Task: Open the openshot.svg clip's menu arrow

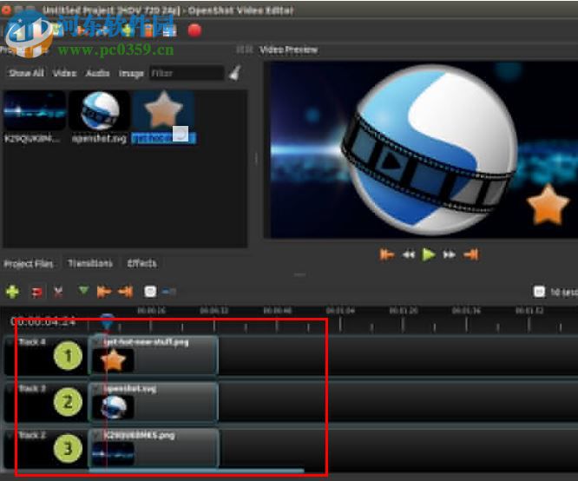Action: pos(97,389)
